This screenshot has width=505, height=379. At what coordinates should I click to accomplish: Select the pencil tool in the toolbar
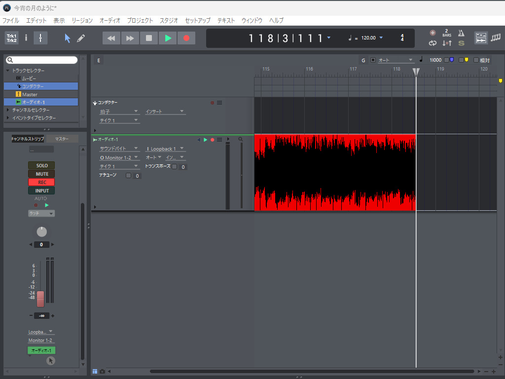pos(81,38)
